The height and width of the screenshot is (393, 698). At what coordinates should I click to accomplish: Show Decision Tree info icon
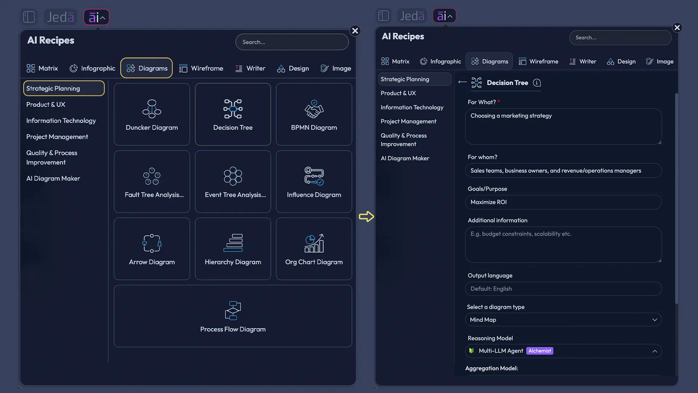pyautogui.click(x=537, y=83)
